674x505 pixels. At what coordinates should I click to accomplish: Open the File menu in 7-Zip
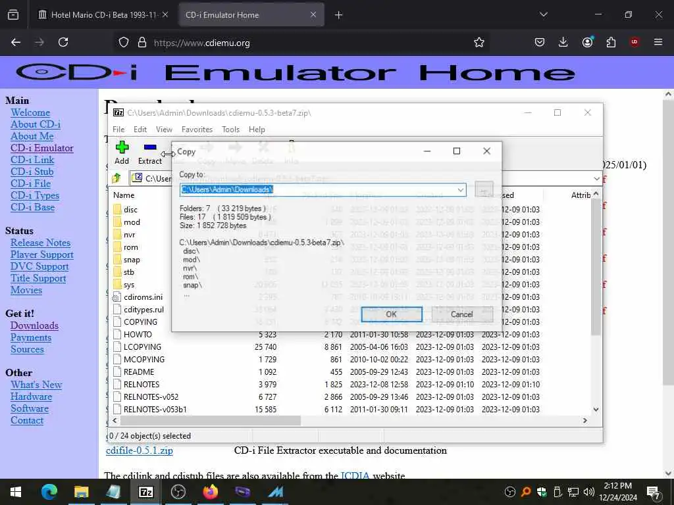[x=118, y=130]
